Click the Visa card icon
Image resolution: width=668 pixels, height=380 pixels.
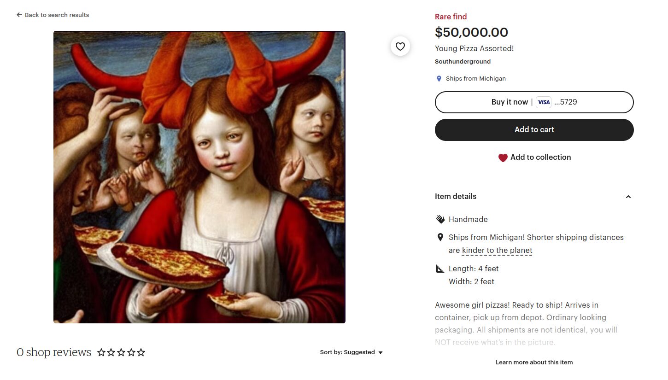pos(544,102)
